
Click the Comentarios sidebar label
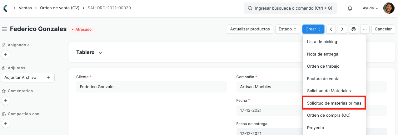click(20, 91)
